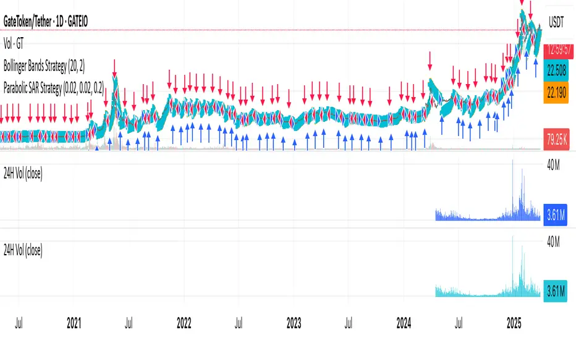Open Parabolic SAR Strategy legend entry
This screenshot has height=340, width=576.
coord(54,88)
